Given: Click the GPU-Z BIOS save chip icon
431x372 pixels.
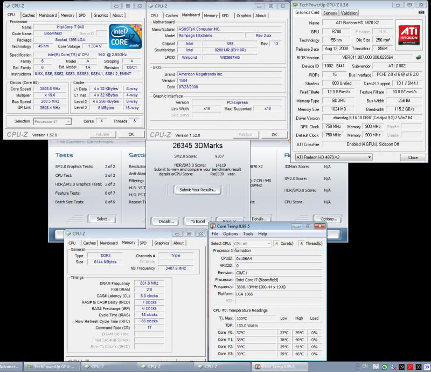Looking at the screenshot, I should 419,57.
